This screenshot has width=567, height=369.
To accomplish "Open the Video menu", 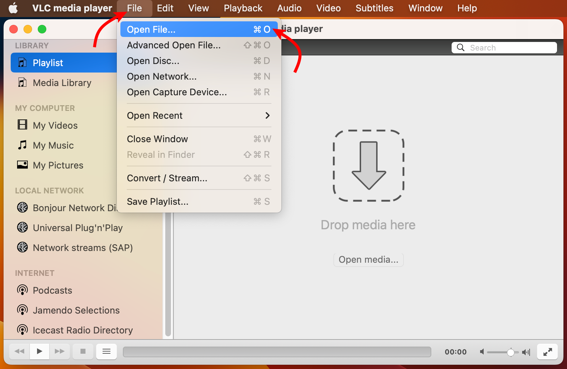I will tap(328, 8).
